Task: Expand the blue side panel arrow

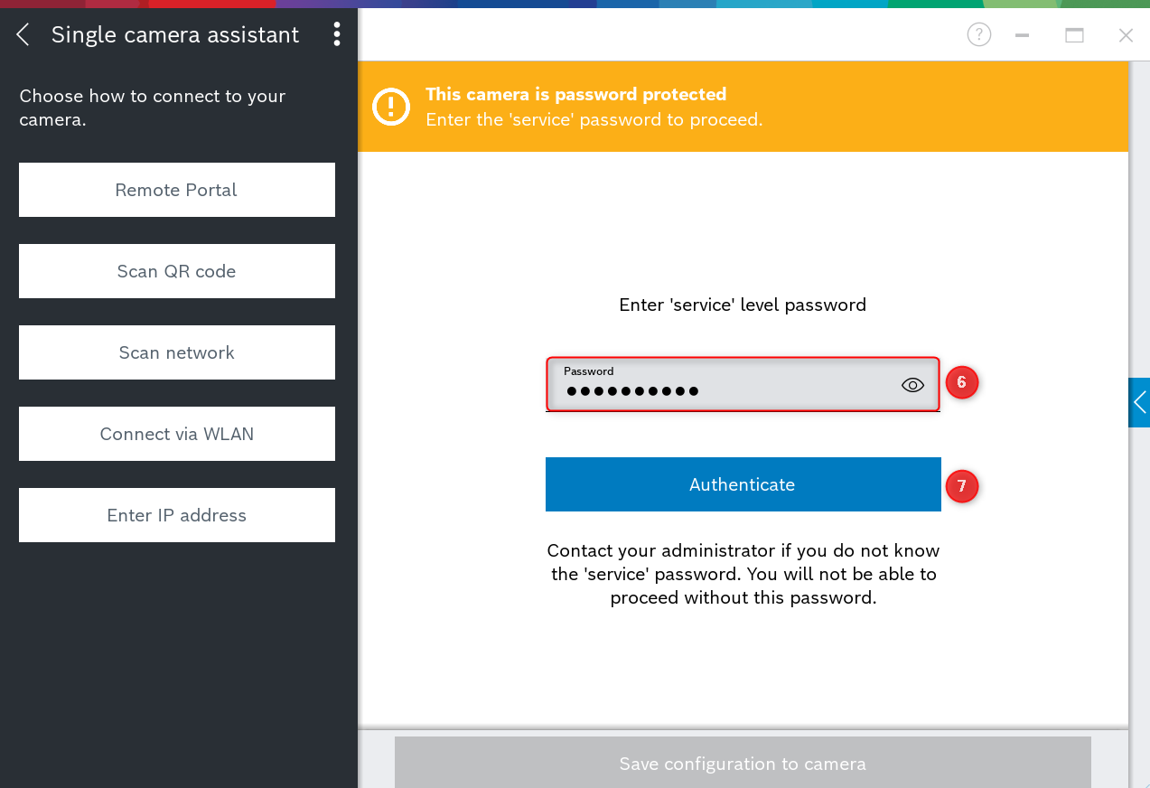Action: click(x=1139, y=402)
